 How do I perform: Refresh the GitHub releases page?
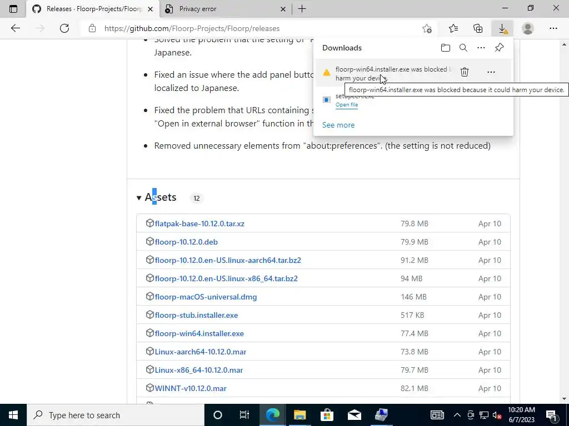(64, 28)
